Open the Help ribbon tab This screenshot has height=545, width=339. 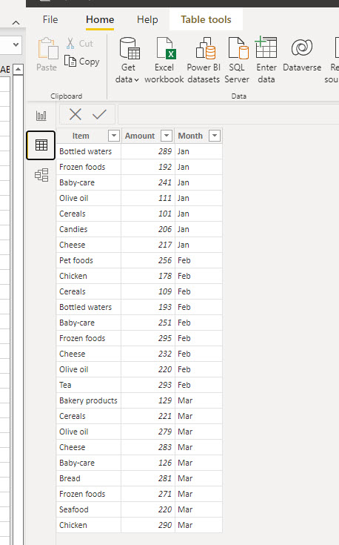tap(147, 19)
